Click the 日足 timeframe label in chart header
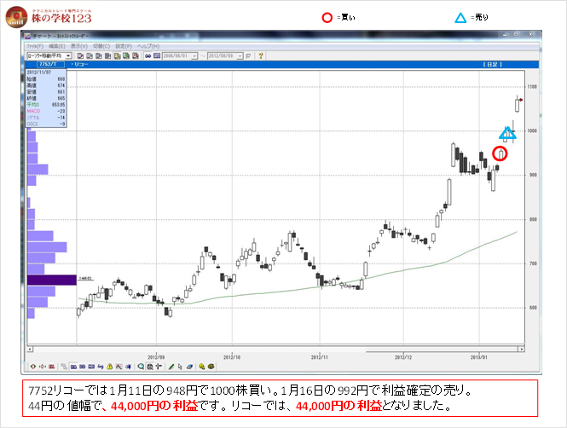567x428 pixels. click(x=495, y=64)
